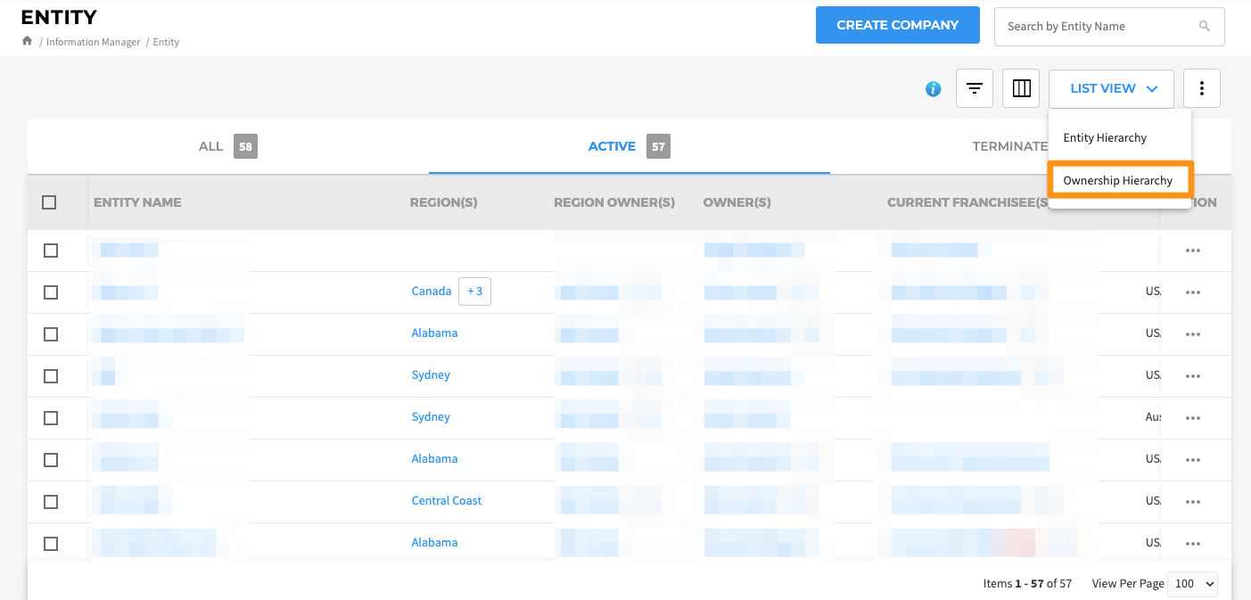Click the home breadcrumb icon
1251x600 pixels.
(28, 41)
